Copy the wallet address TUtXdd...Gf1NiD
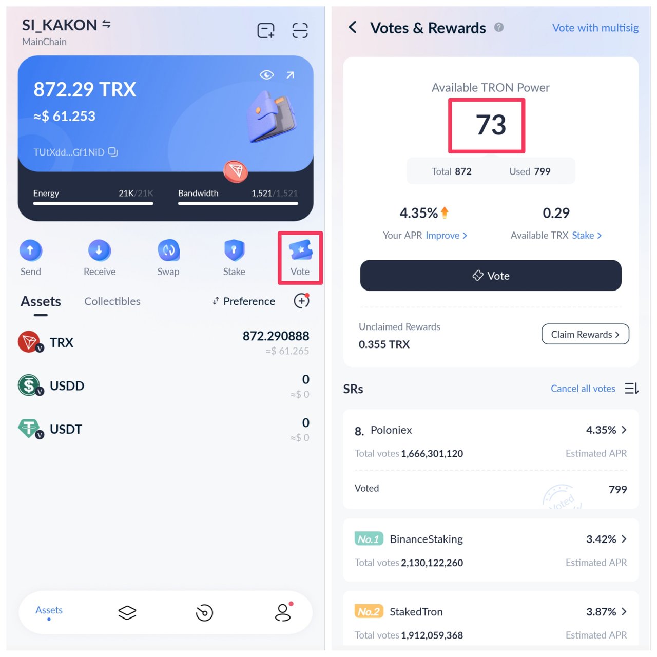The image size is (657, 657). coord(113,152)
